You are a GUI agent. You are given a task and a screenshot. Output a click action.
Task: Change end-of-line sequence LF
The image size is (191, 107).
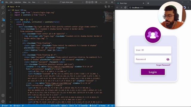tap(76, 106)
